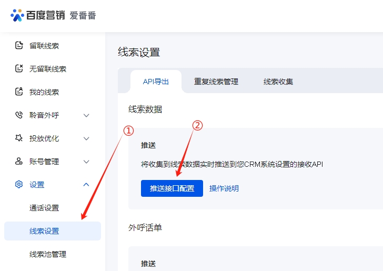
Task: Open 通话设置 in the sidebar
Action: pos(44,208)
